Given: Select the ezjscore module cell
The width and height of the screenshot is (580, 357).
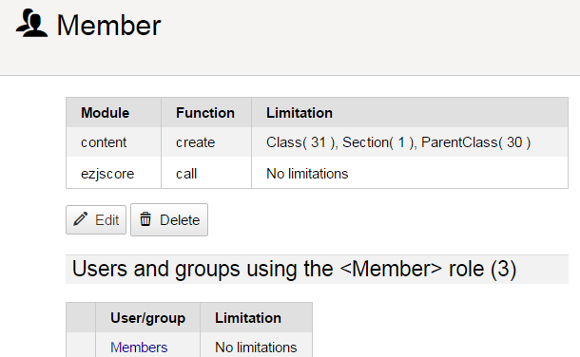Looking at the screenshot, I should click(114, 173).
